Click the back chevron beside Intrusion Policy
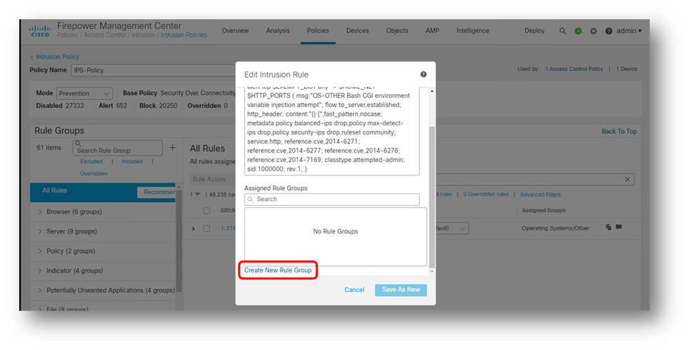Image resolution: width=689 pixels, height=350 pixels. 32,57
